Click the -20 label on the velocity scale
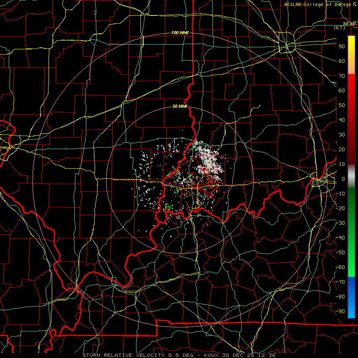Image resolution: width=358 pixels, height=358 pixels. pos(340,208)
